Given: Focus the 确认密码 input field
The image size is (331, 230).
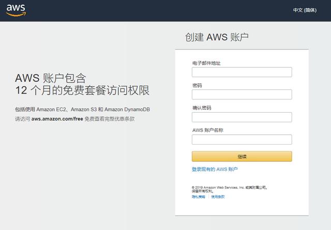Looking at the screenshot, I should (242, 117).
